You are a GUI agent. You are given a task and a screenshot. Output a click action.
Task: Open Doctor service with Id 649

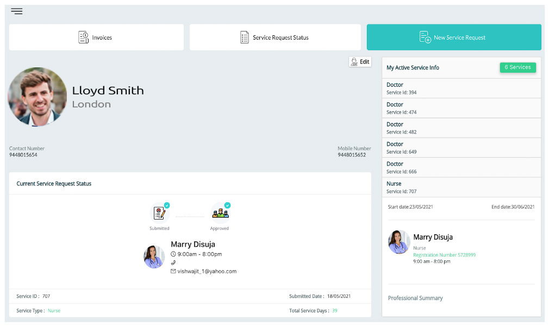[461, 148]
